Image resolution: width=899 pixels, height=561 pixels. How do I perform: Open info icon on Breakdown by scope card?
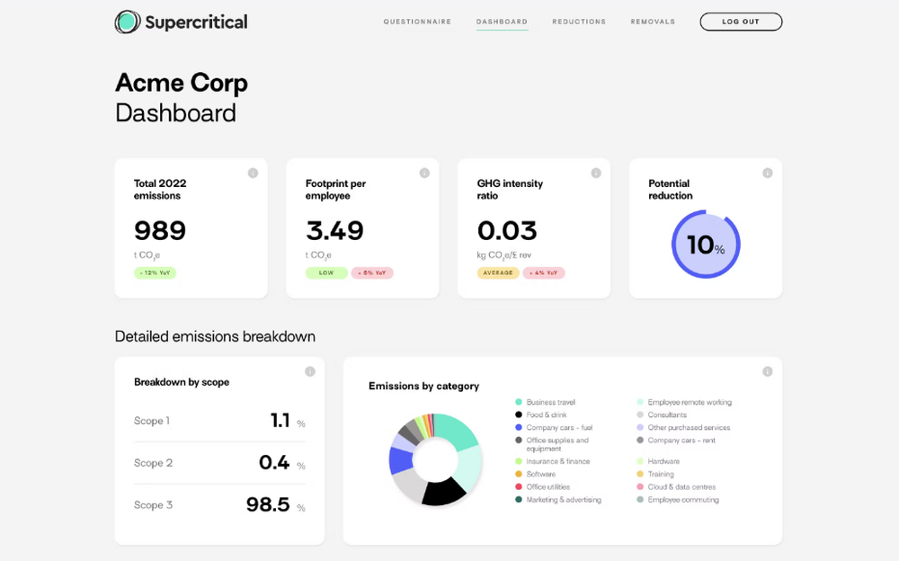pos(309,371)
